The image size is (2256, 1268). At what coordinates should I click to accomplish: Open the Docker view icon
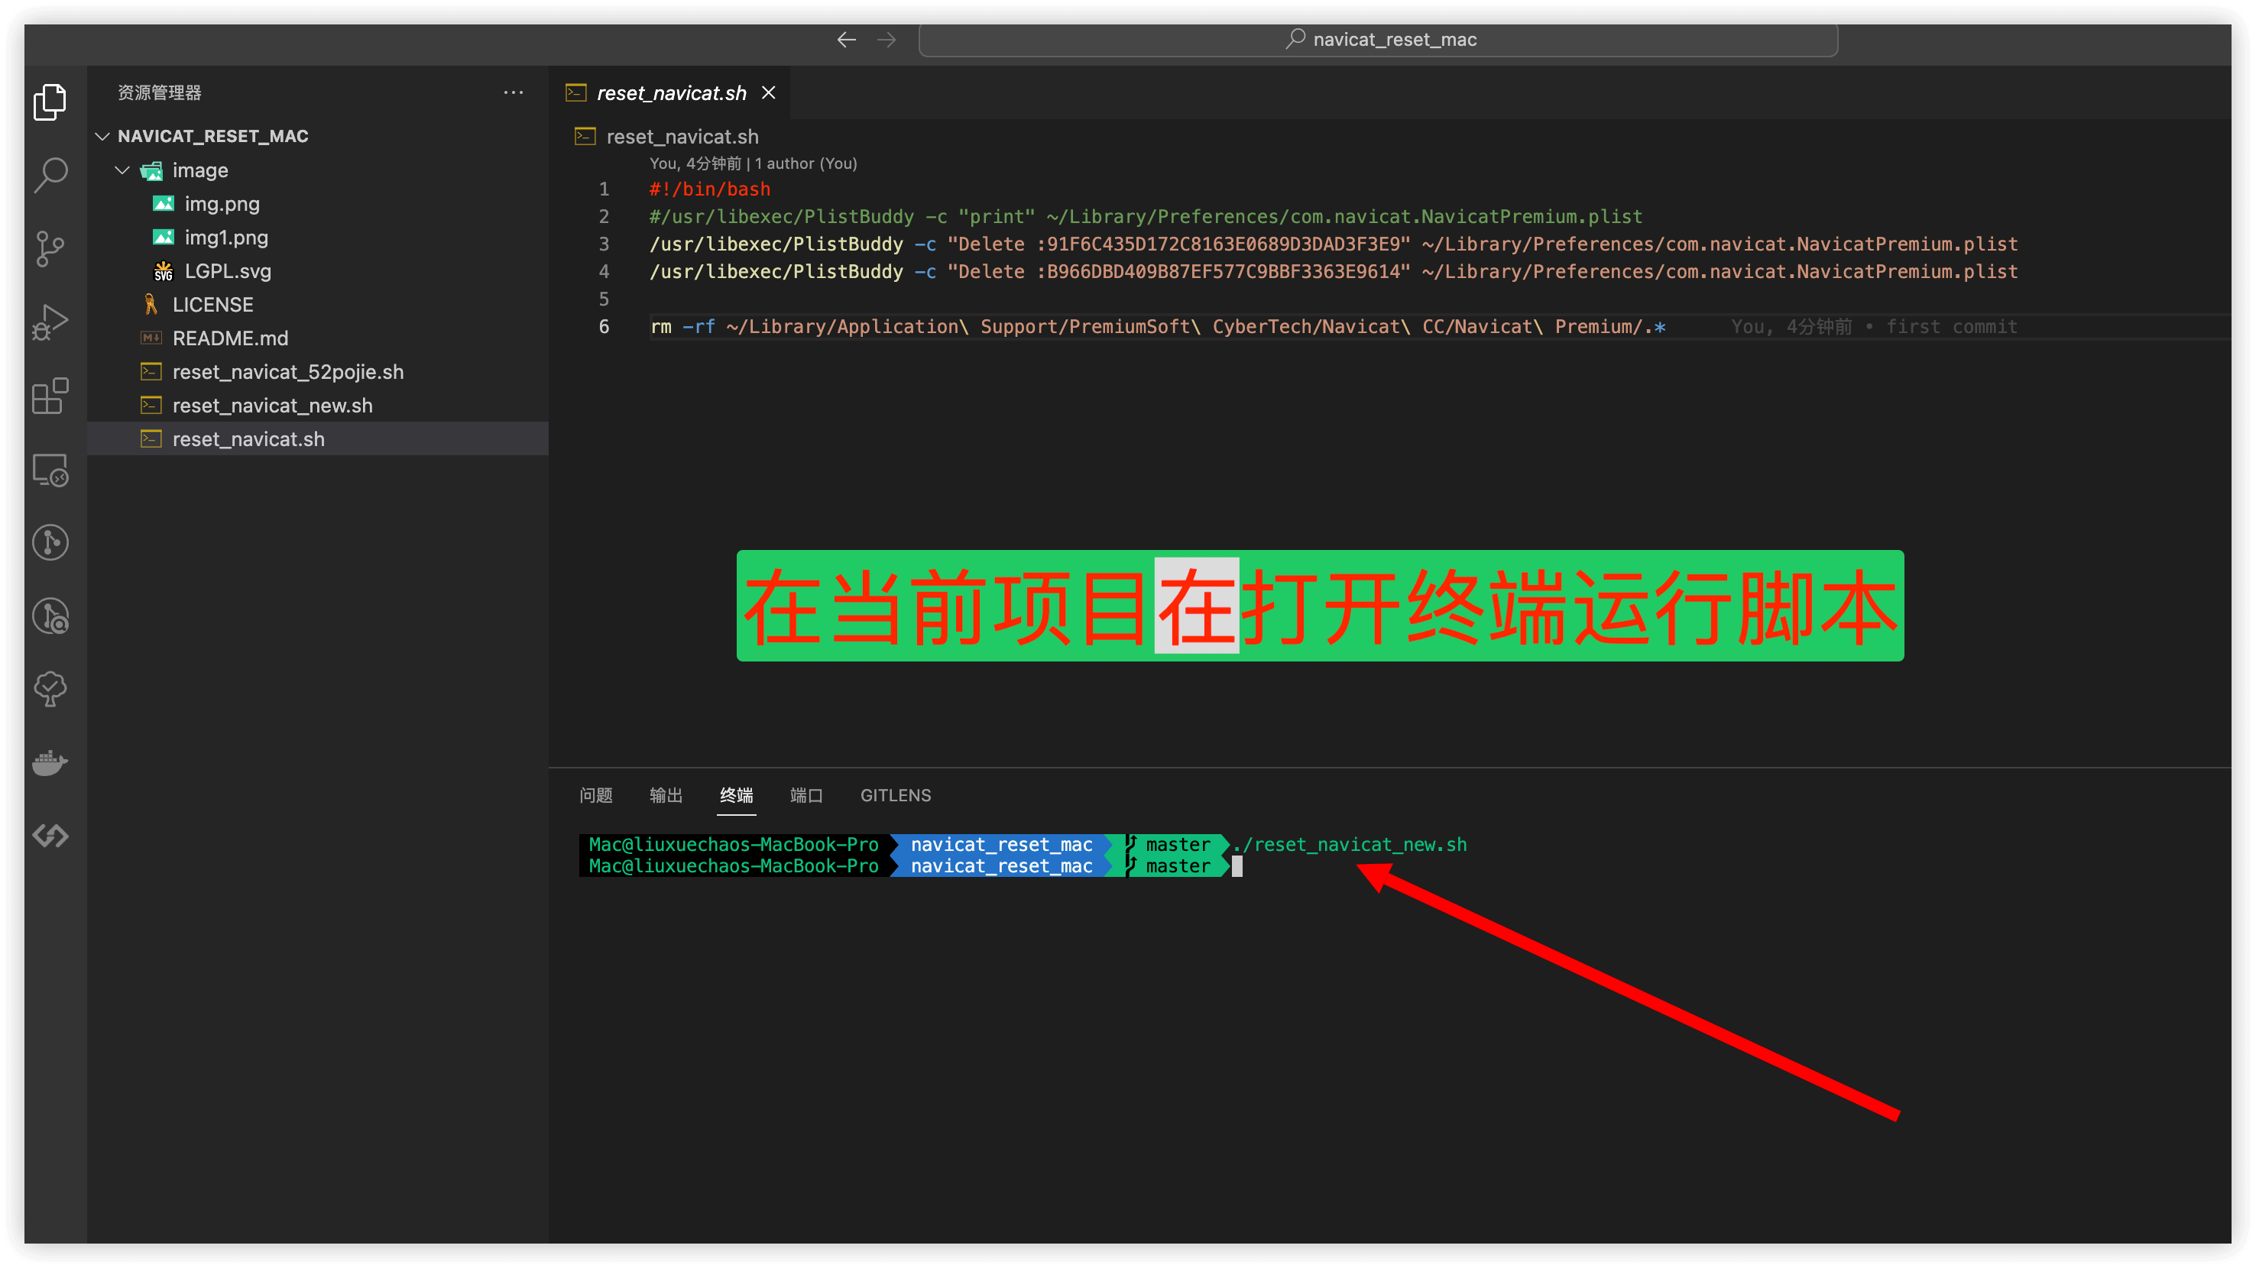[x=50, y=763]
